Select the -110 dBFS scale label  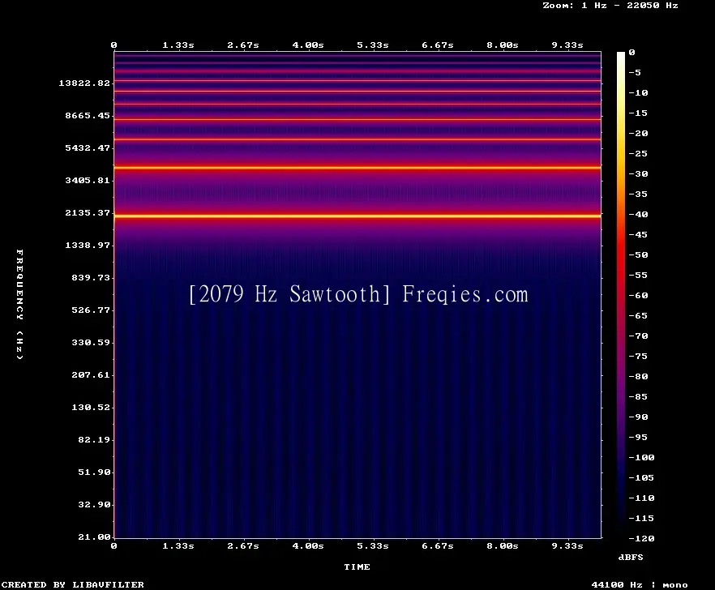point(641,498)
